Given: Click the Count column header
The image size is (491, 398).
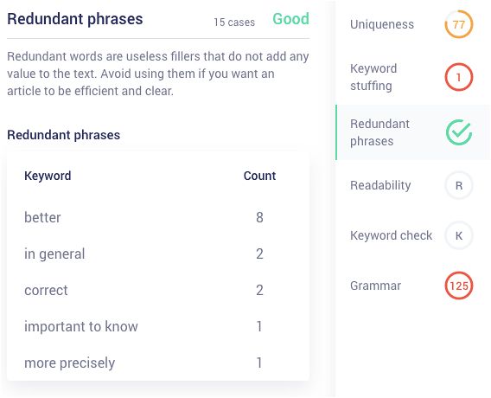Looking at the screenshot, I should tap(259, 176).
